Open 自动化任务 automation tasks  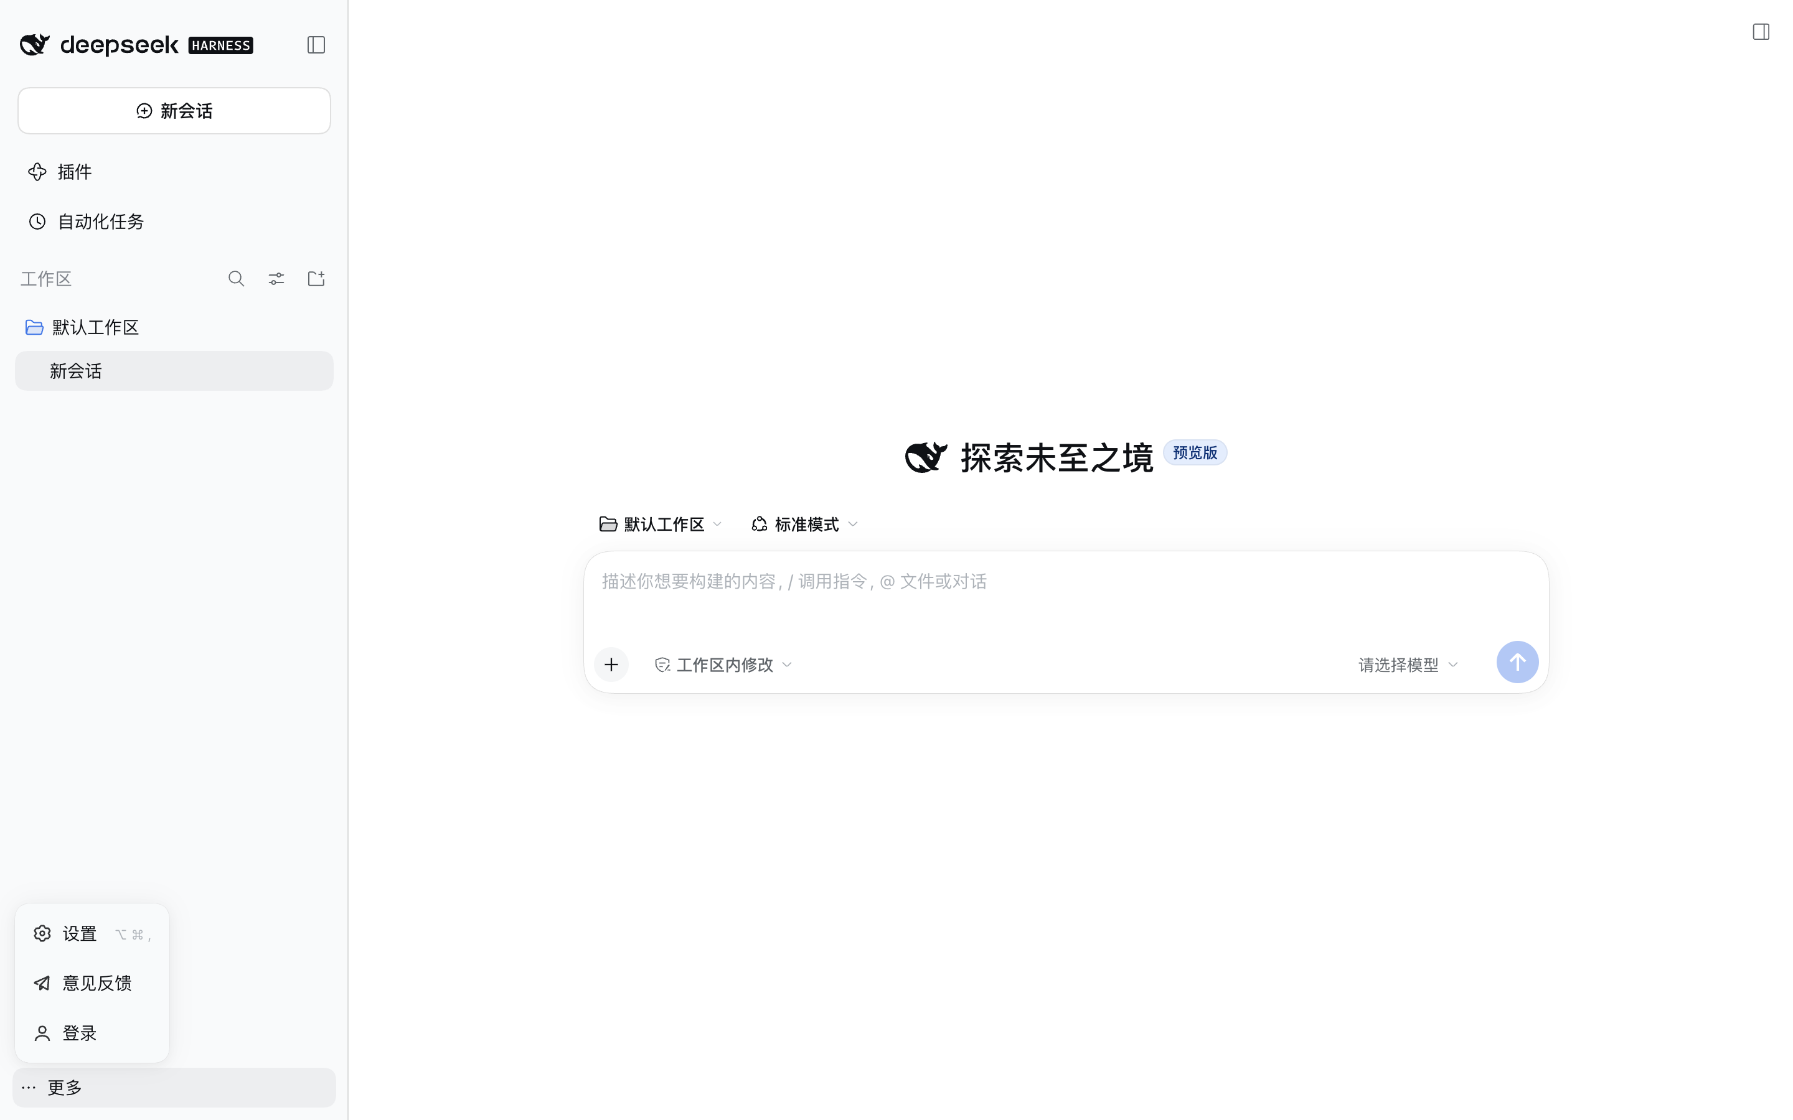tap(174, 222)
